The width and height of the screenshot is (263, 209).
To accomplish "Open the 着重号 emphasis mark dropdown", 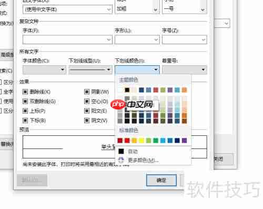I will click(x=185, y=69).
